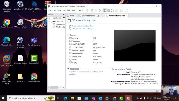179x101 pixels.
Task: Open Task View on the taskbar
Action: 58,98
